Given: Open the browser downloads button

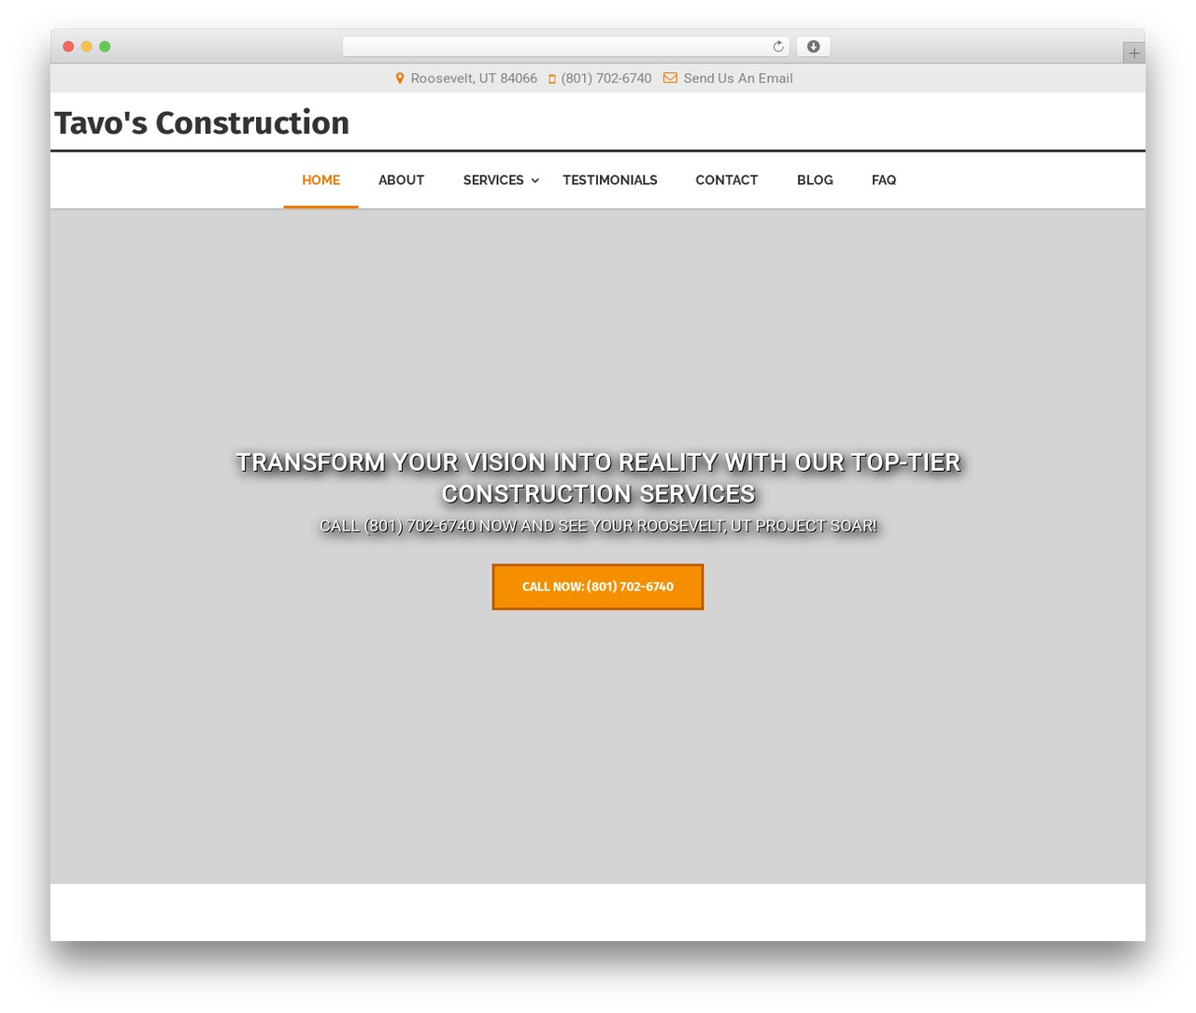Looking at the screenshot, I should [x=813, y=47].
